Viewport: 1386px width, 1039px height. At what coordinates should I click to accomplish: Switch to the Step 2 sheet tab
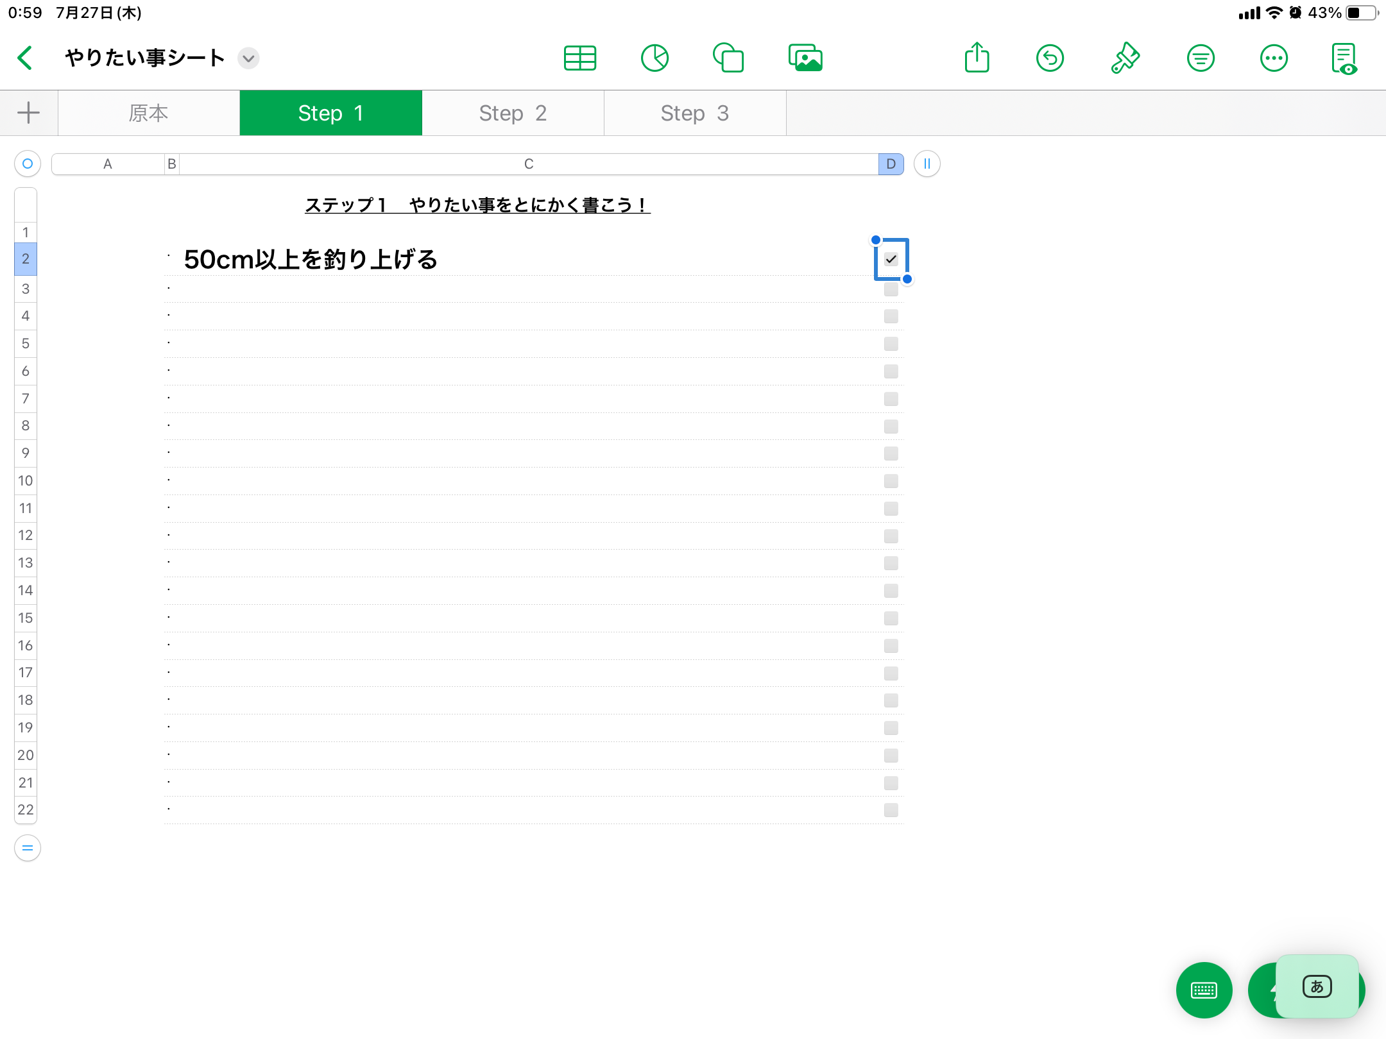(x=513, y=113)
